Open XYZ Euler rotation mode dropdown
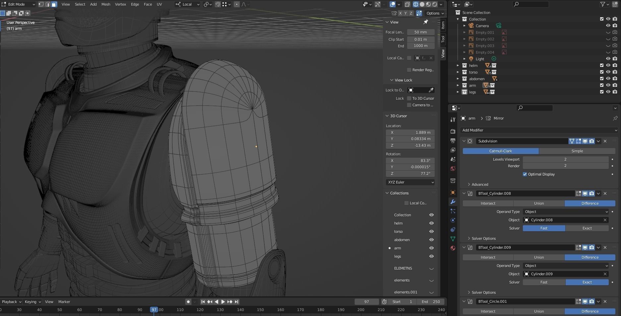The height and width of the screenshot is (316, 621). [x=410, y=182]
